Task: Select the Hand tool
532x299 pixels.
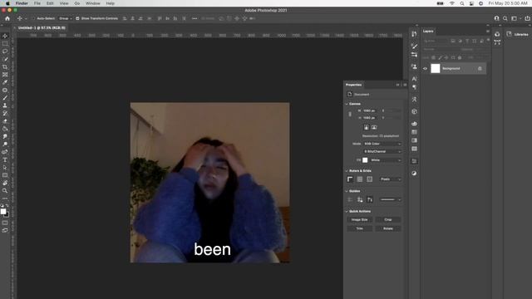Action: [x=5, y=183]
